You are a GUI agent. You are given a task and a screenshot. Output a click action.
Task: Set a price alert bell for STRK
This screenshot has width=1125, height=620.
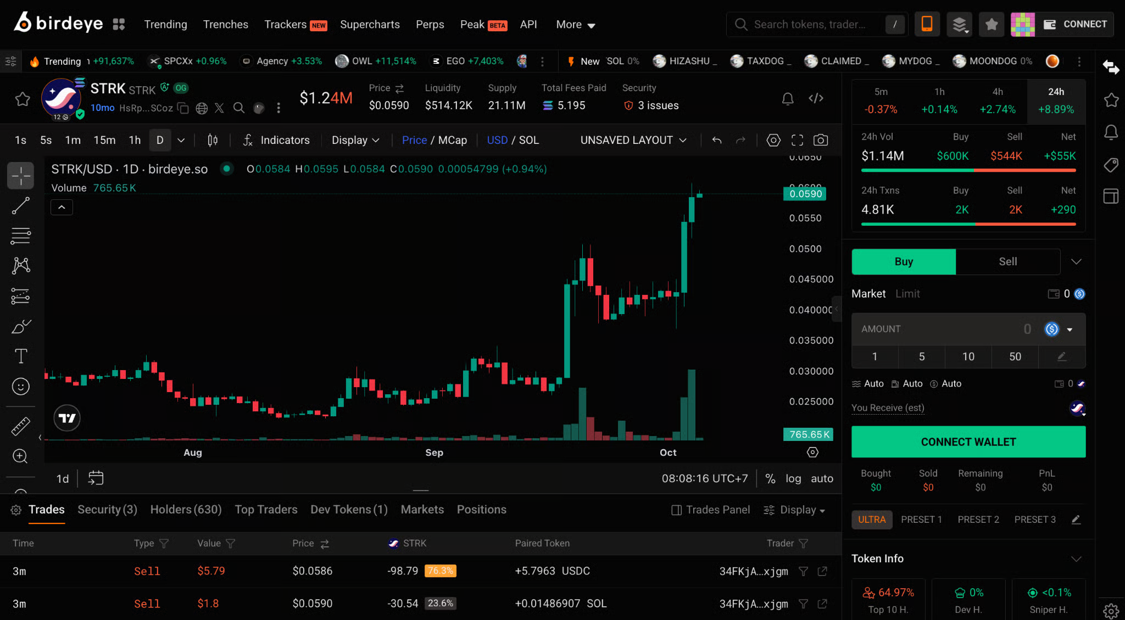point(788,98)
